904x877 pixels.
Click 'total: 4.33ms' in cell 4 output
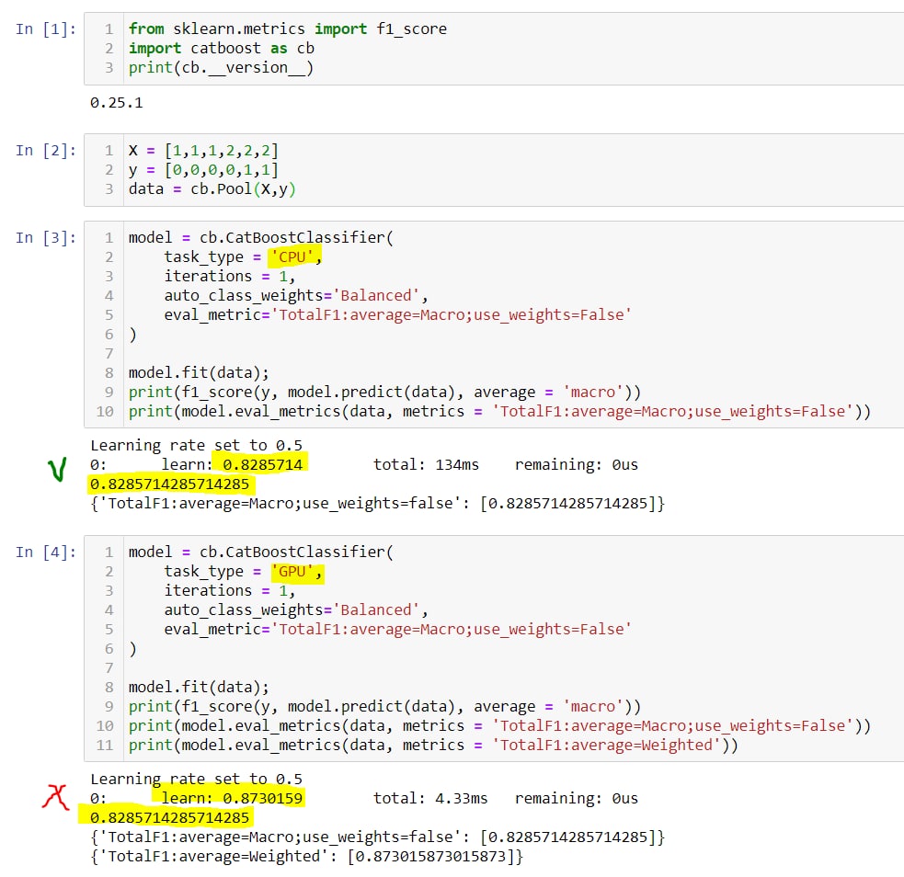tap(430, 798)
